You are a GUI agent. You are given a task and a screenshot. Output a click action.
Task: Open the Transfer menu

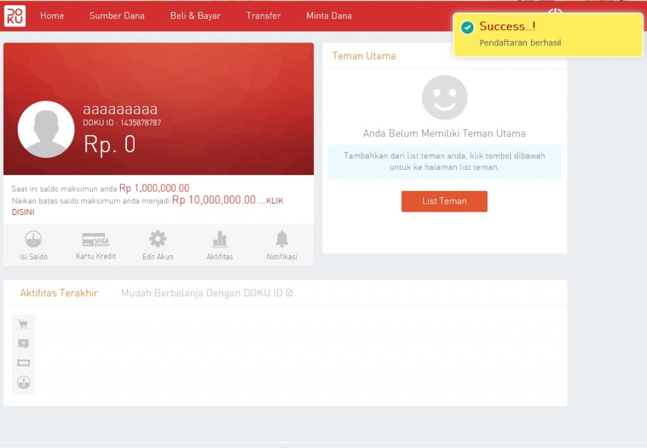tap(263, 16)
